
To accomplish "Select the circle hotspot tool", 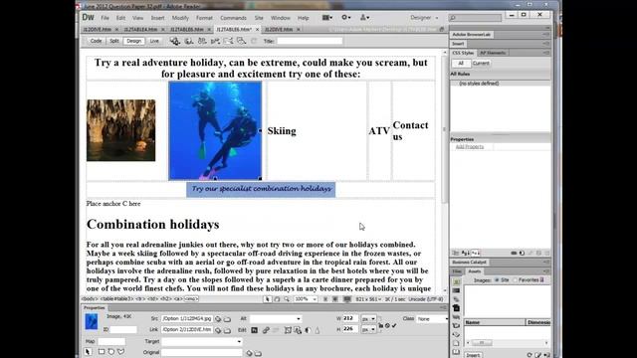I will pos(111,351).
